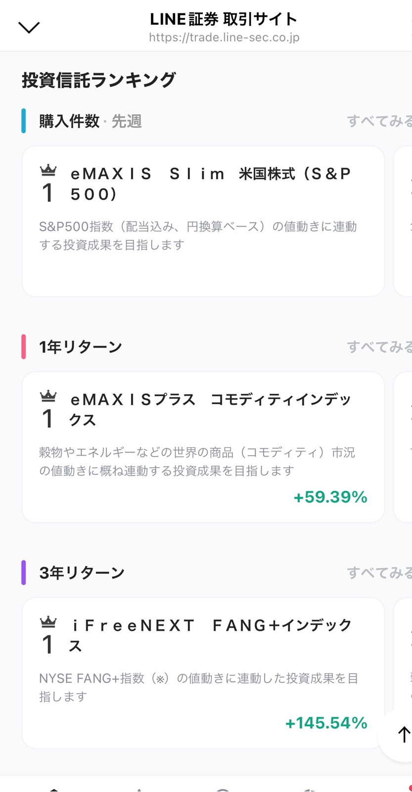Open すべてみる for 3年リターン ranking
This screenshot has width=412, height=792.
379,573
